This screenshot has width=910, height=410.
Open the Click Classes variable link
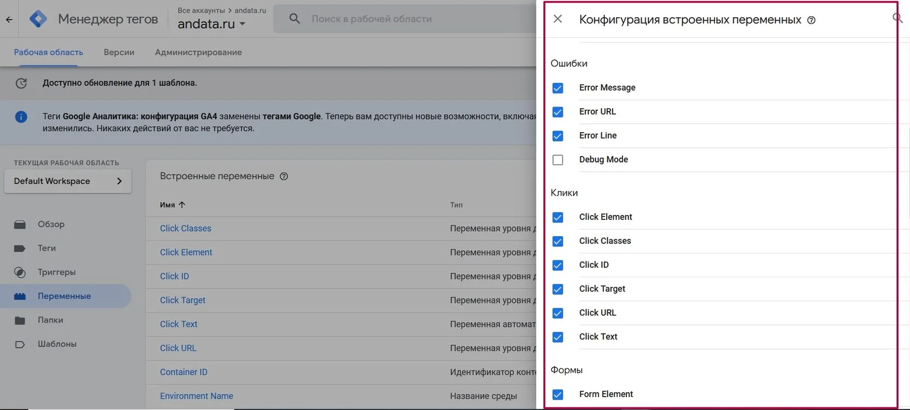tap(185, 229)
